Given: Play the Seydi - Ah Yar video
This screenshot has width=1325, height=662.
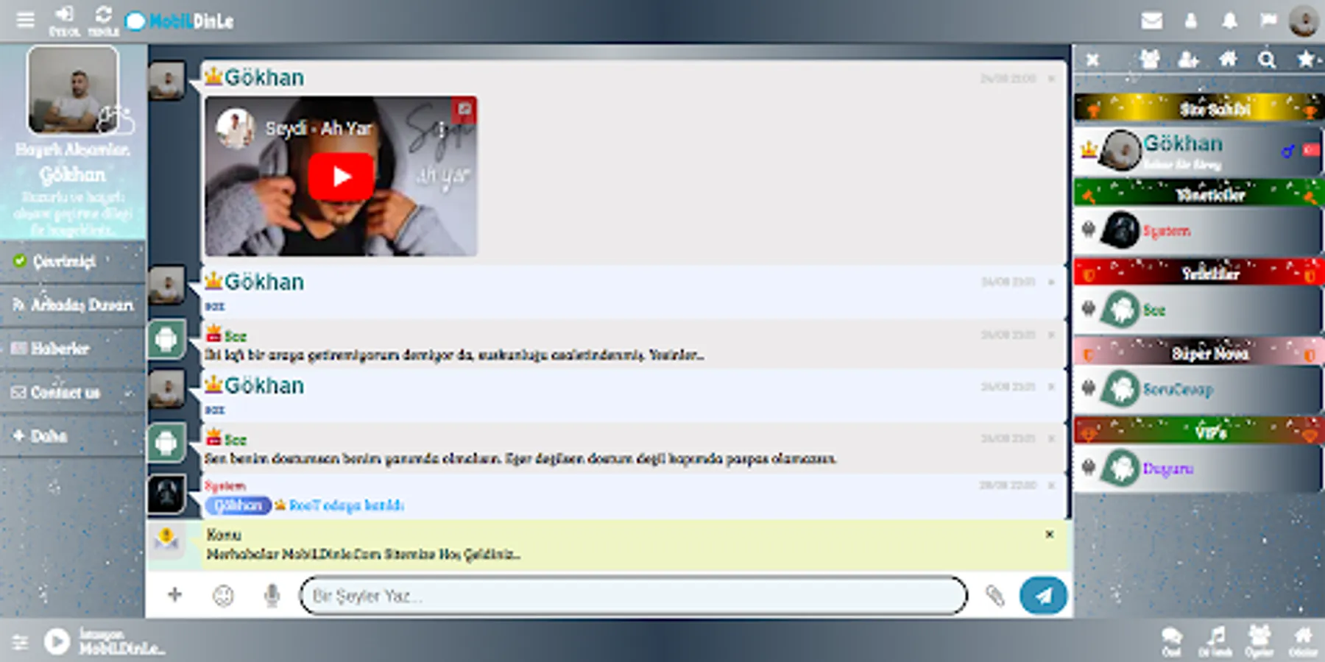Looking at the screenshot, I should 341,177.
